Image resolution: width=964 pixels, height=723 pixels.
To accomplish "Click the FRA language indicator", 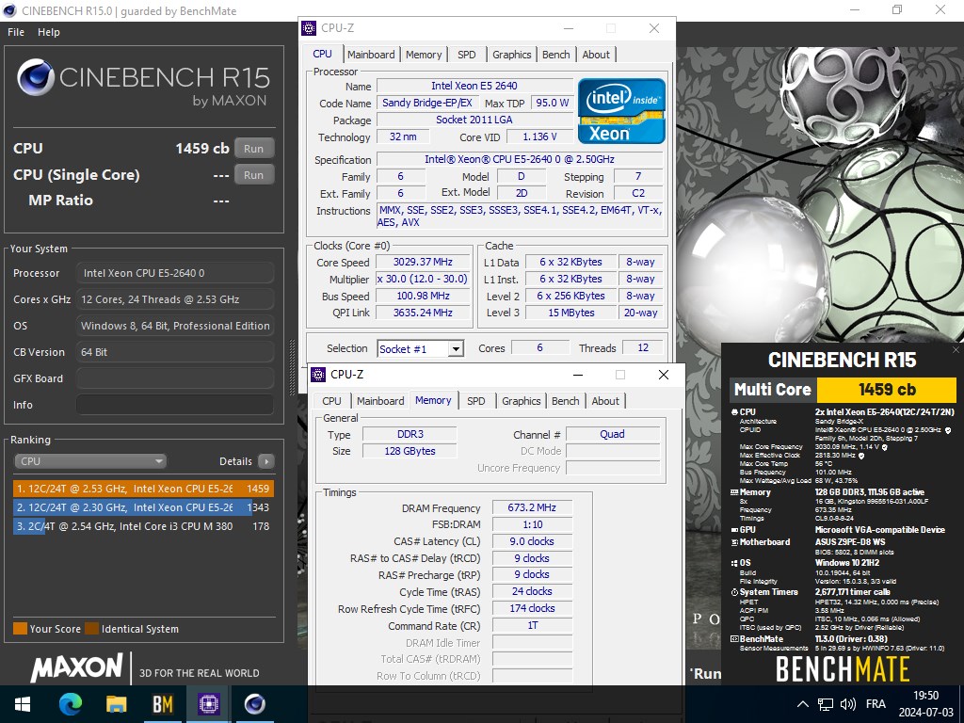I will pyautogui.click(x=876, y=704).
